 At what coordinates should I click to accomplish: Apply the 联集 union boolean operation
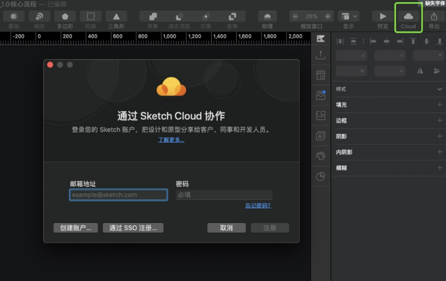coord(153,16)
